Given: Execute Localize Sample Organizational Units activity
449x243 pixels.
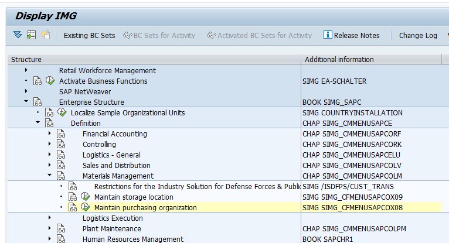Looking at the screenshot, I should 62,112.
